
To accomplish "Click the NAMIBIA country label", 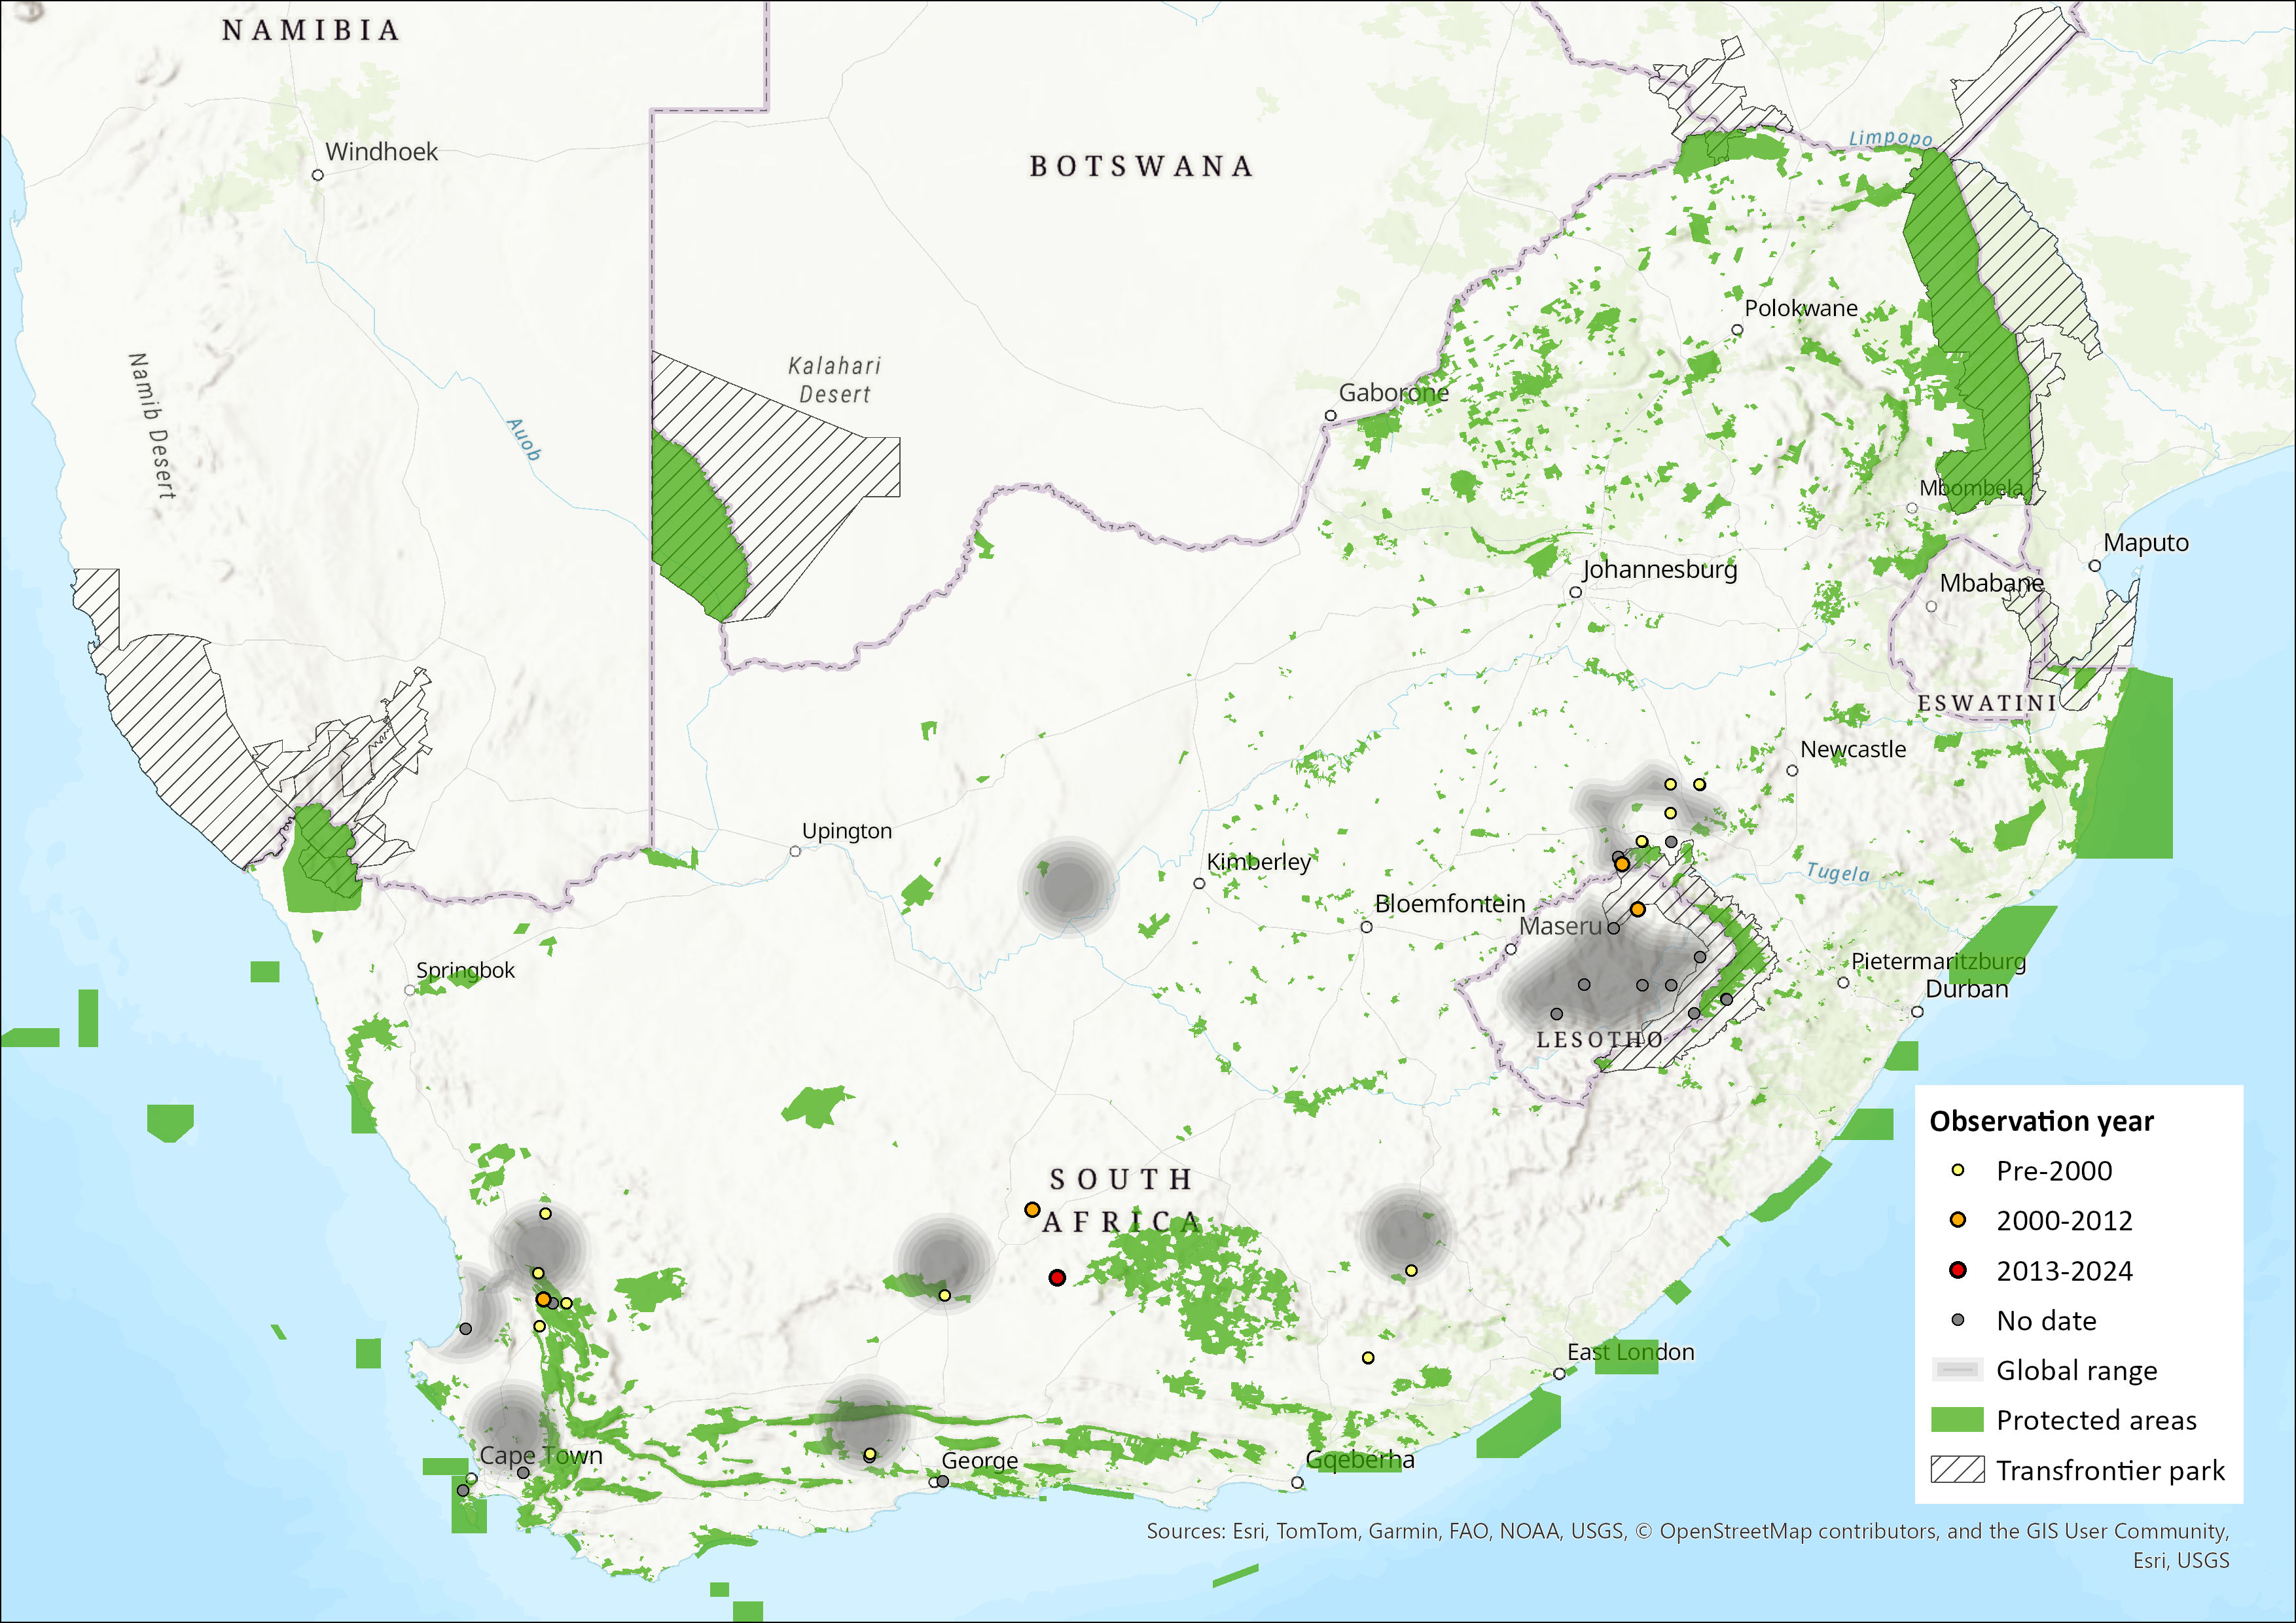I will [x=311, y=30].
